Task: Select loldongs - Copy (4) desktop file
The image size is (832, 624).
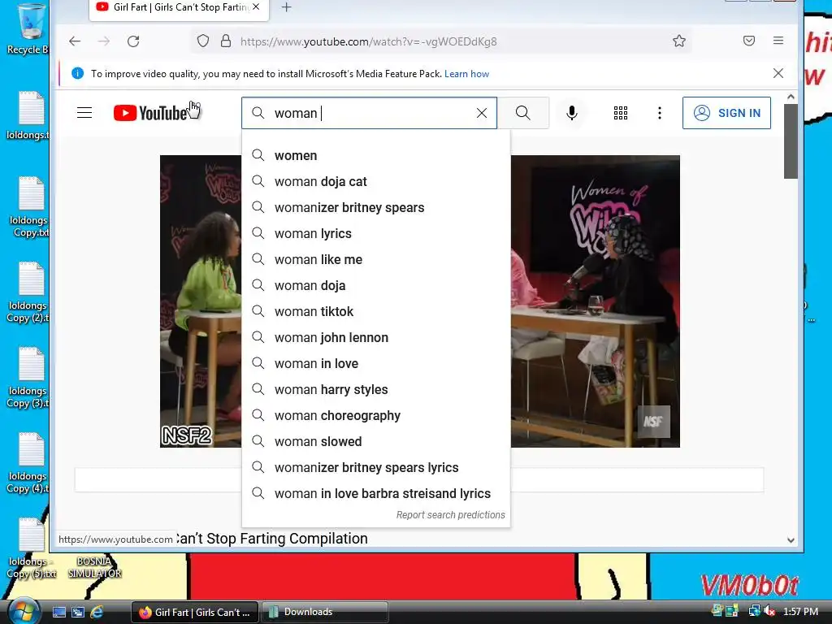Action: pyautogui.click(x=28, y=462)
